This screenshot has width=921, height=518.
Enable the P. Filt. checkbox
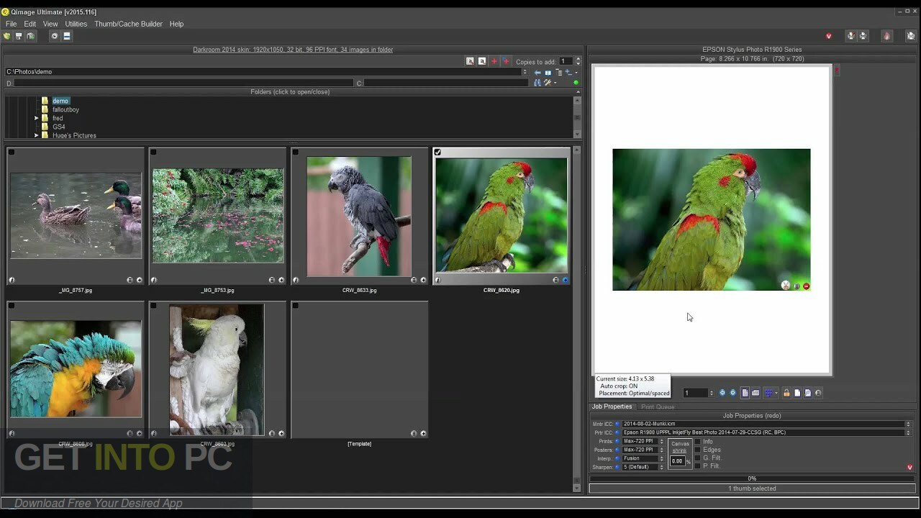[x=697, y=466]
